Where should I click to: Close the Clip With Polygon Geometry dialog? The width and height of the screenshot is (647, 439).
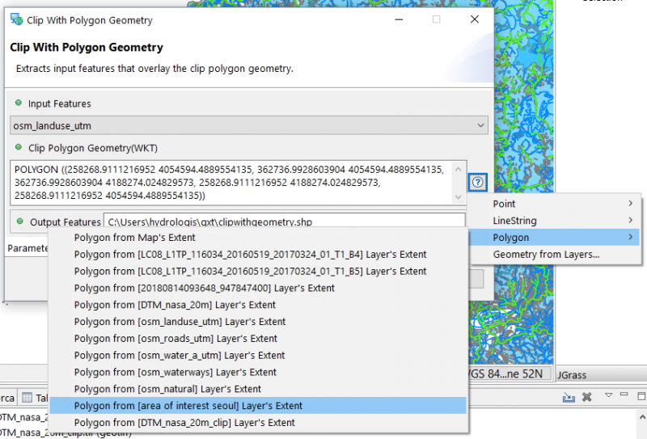point(474,19)
